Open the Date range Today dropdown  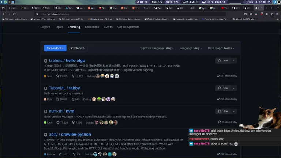tap(221, 48)
